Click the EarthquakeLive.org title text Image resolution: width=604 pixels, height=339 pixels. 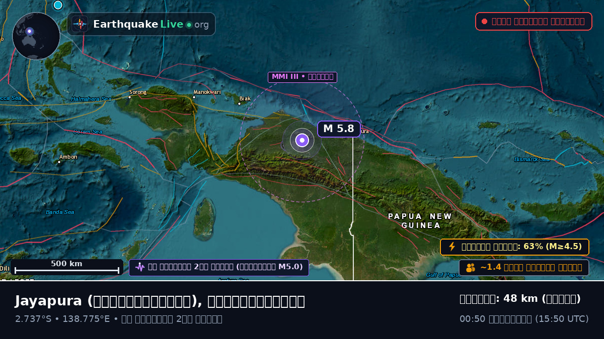coord(150,24)
